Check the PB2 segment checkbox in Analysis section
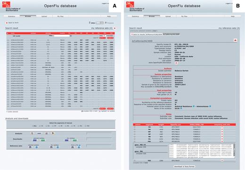This screenshot has height=170, width=245. [x=85, y=126]
